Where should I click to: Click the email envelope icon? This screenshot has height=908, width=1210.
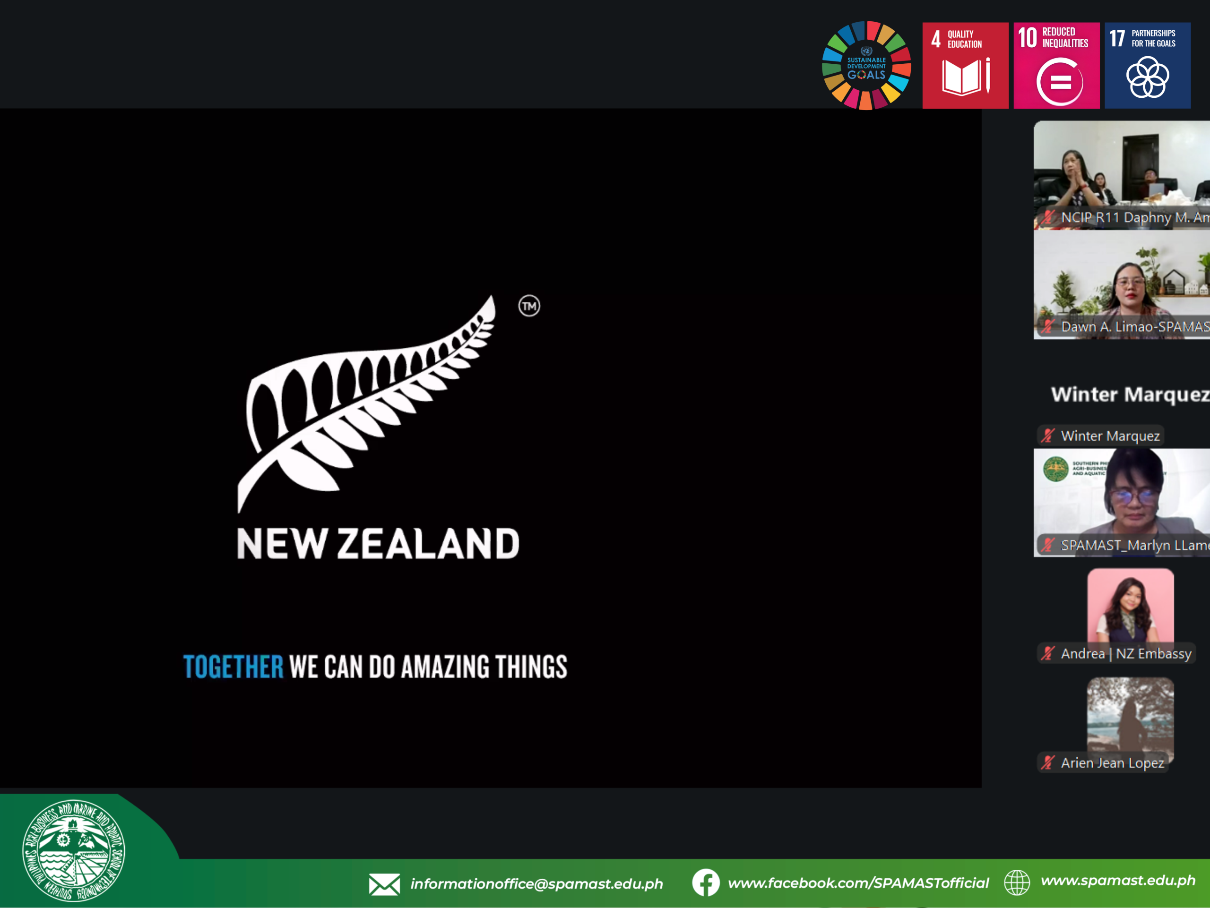[x=384, y=884]
